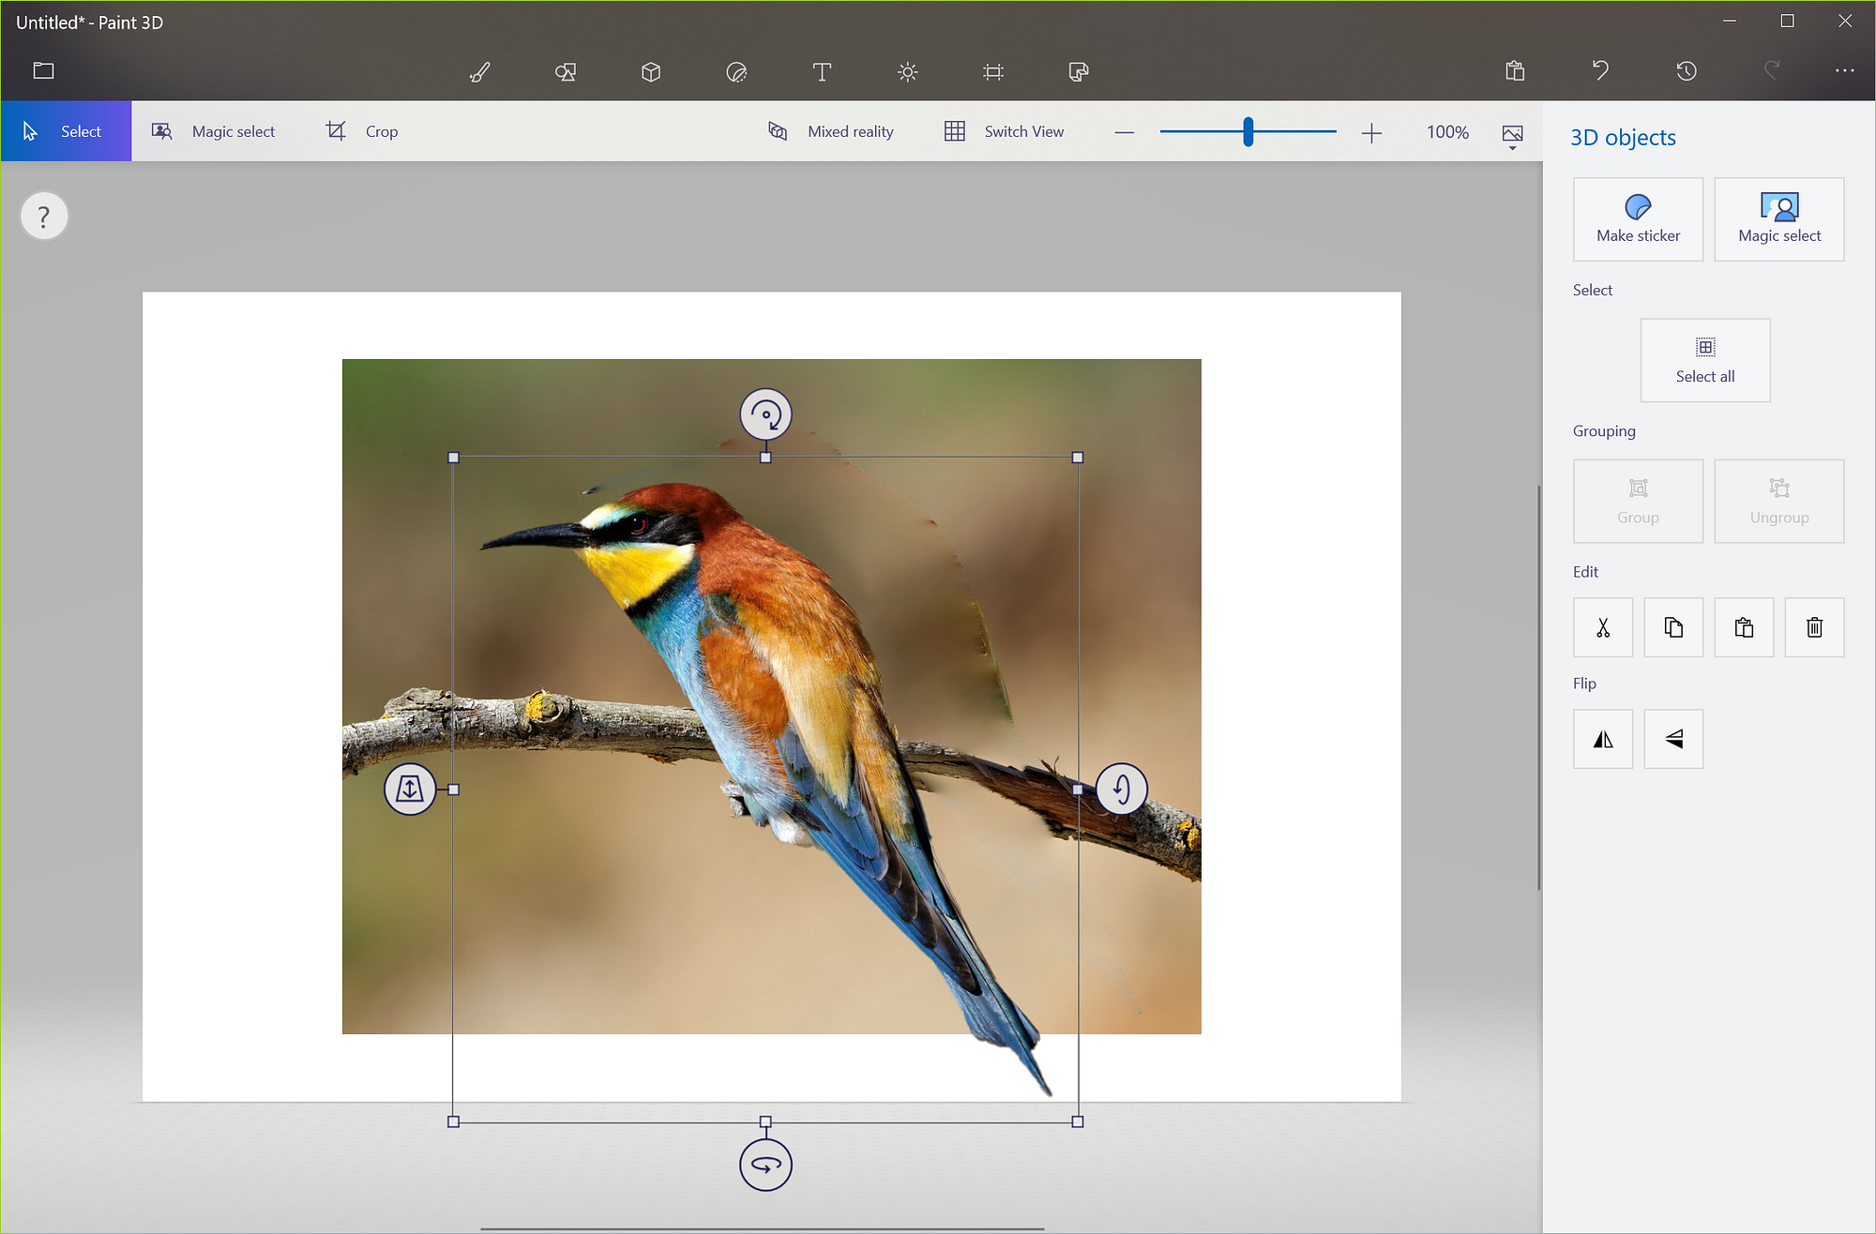Select the Text tool
The image size is (1876, 1234).
(822, 72)
